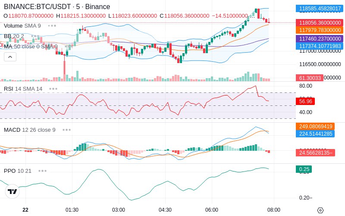
Task: Click the orange 117979.78300000 price label
Action: [x=320, y=30]
